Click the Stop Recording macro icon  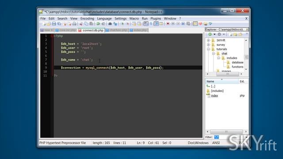click(173, 24)
